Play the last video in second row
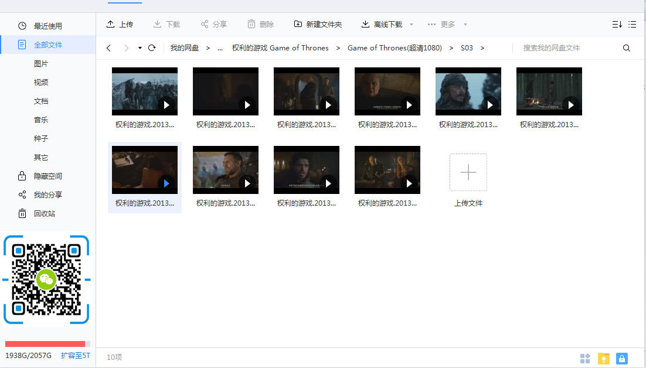The width and height of the screenshot is (646, 368). [409, 183]
